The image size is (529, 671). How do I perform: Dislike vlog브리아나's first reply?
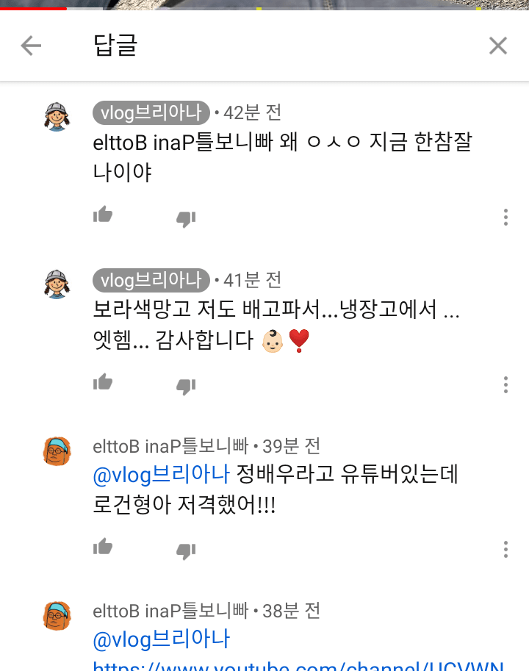[187, 217]
